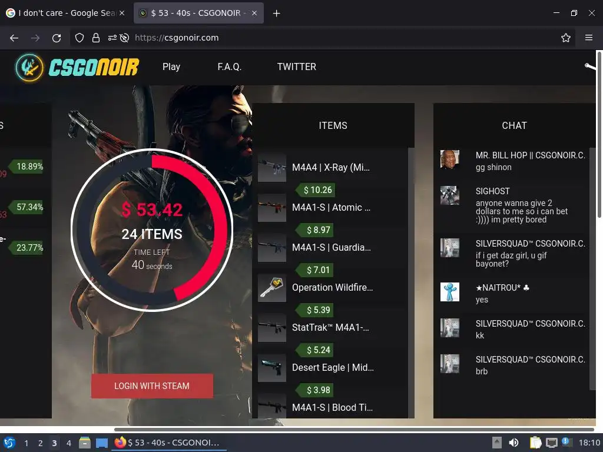Click the items list scrollbar
The image size is (603, 452).
411,283
